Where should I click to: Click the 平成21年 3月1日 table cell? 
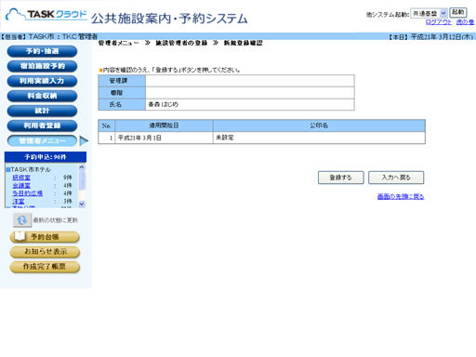[x=164, y=138]
